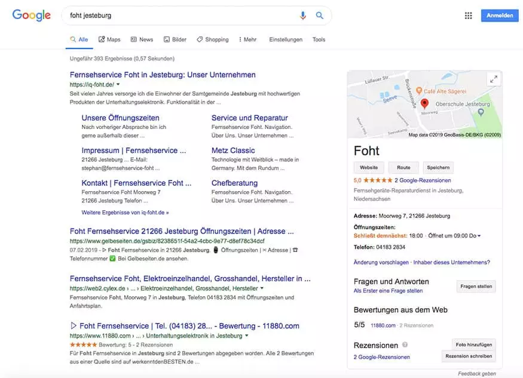Click the Fragen stellen button
Screen dimensions: 523x378
476,286
